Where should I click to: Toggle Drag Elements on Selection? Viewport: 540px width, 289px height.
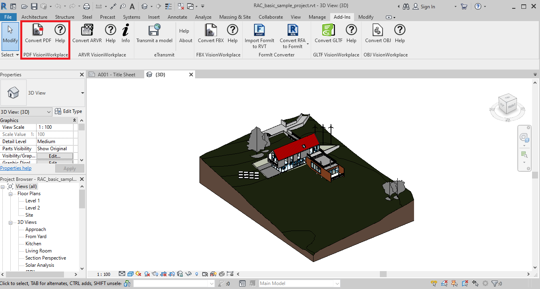pos(475,283)
